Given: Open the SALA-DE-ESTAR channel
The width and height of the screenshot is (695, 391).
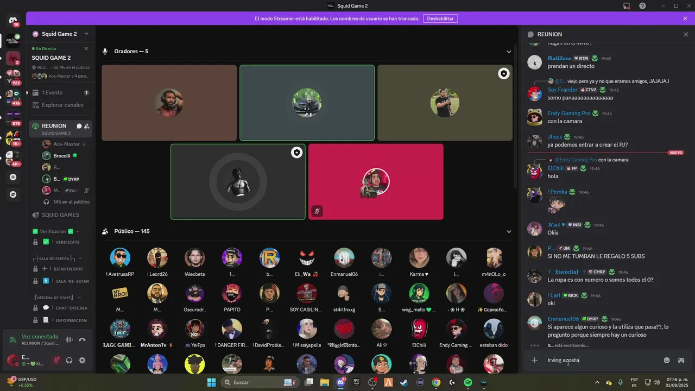Looking at the screenshot, I should pyautogui.click(x=60, y=281).
